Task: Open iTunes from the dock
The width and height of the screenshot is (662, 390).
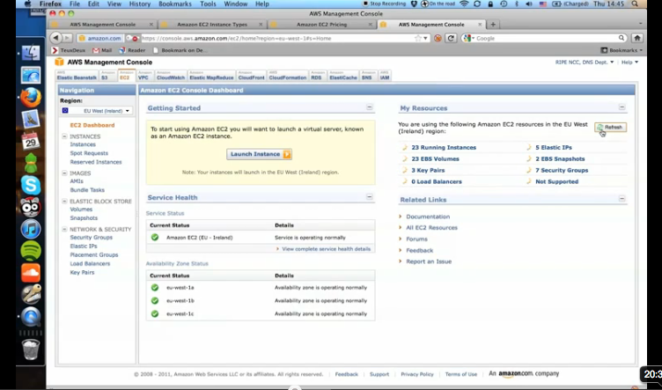Action: pos(31,229)
